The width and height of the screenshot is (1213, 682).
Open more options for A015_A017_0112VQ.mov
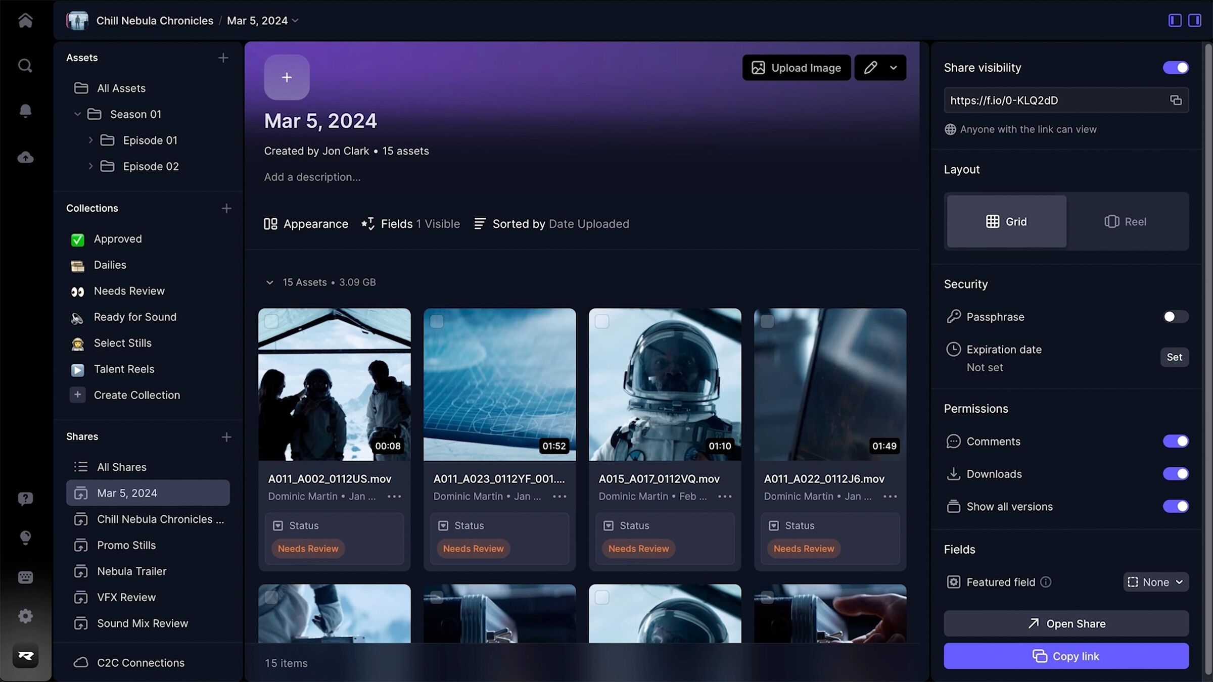point(725,497)
